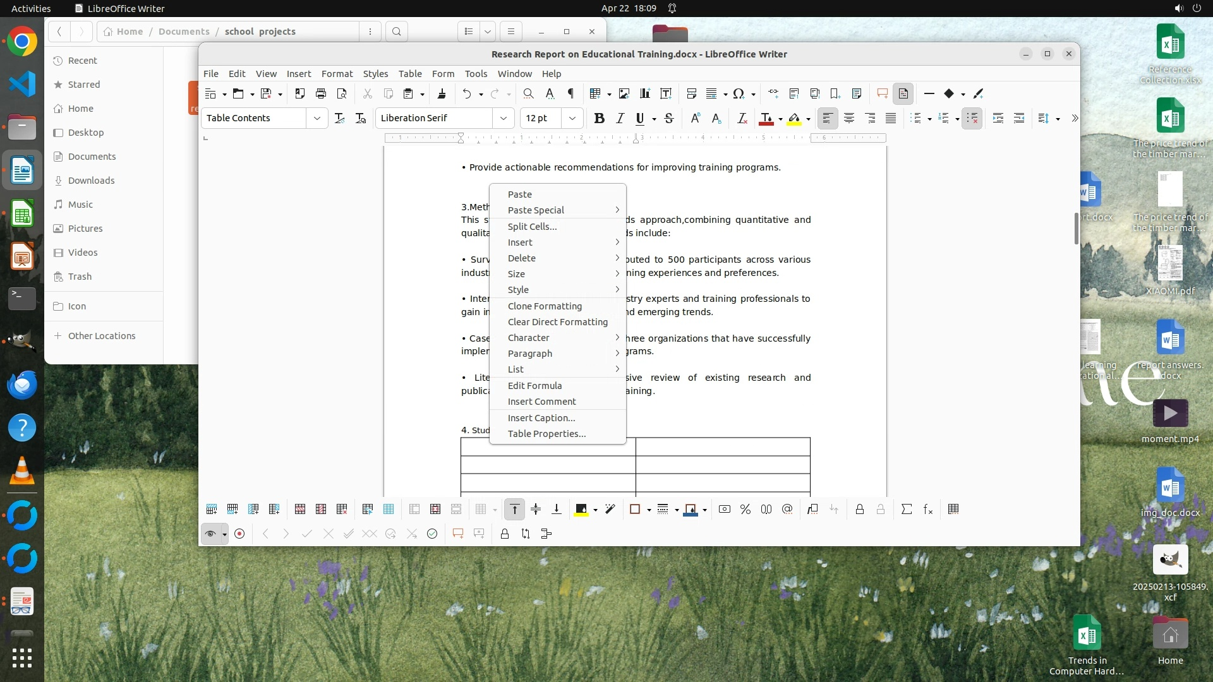Toggle Bold formatting button
This screenshot has width=1213, height=682.
(599, 118)
